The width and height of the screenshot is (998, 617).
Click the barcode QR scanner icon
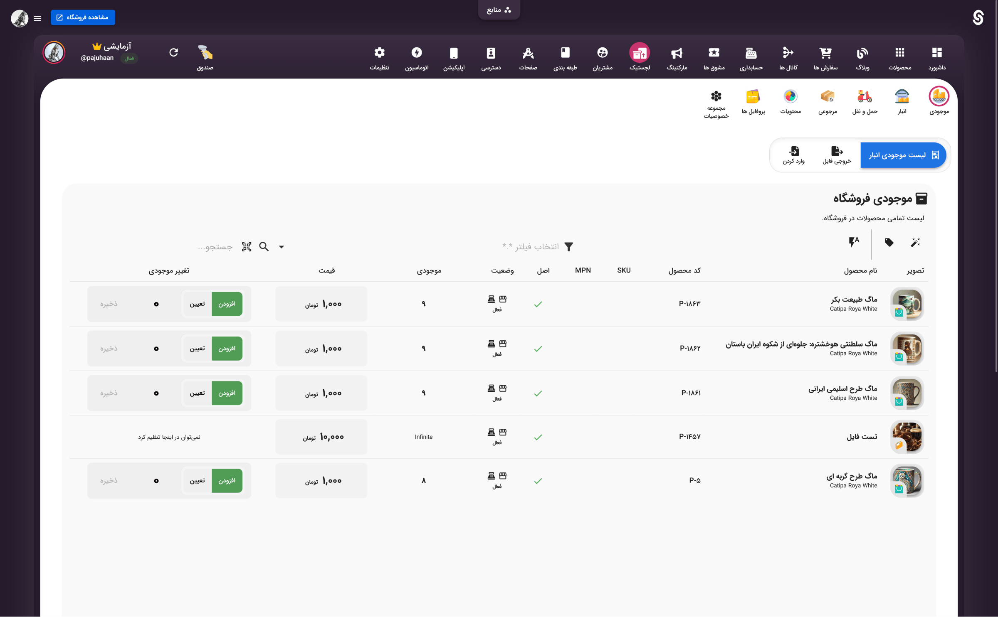(x=247, y=247)
